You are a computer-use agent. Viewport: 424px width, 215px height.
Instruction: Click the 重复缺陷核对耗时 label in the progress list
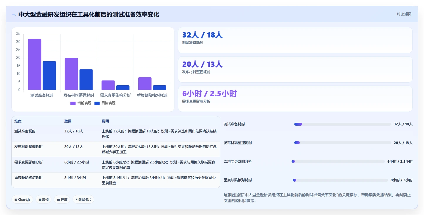238,180
